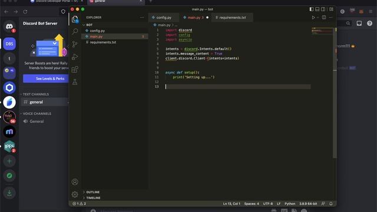Viewport: 377px width, 212px height.
Task: Click See Levels & Perks button
Action: click(46, 78)
